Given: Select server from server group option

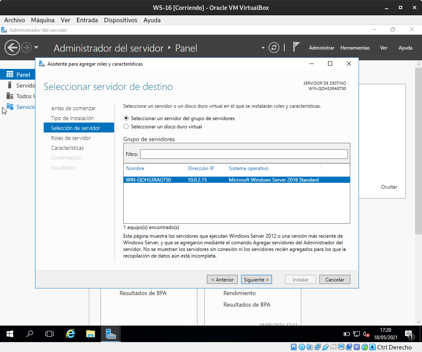Looking at the screenshot, I should click(127, 118).
